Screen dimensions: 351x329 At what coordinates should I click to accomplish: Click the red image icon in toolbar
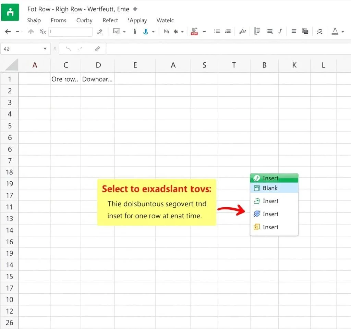[194, 32]
